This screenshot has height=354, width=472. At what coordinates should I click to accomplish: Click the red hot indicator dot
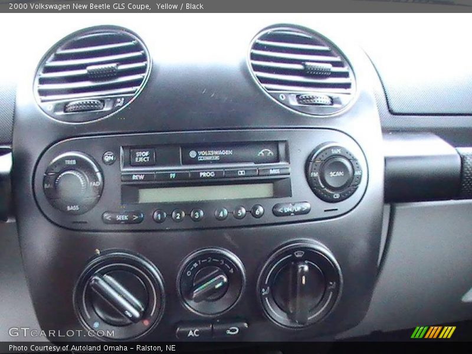(146, 323)
